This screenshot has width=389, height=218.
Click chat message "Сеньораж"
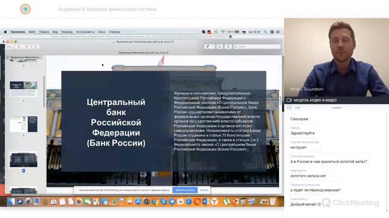pos(299,119)
